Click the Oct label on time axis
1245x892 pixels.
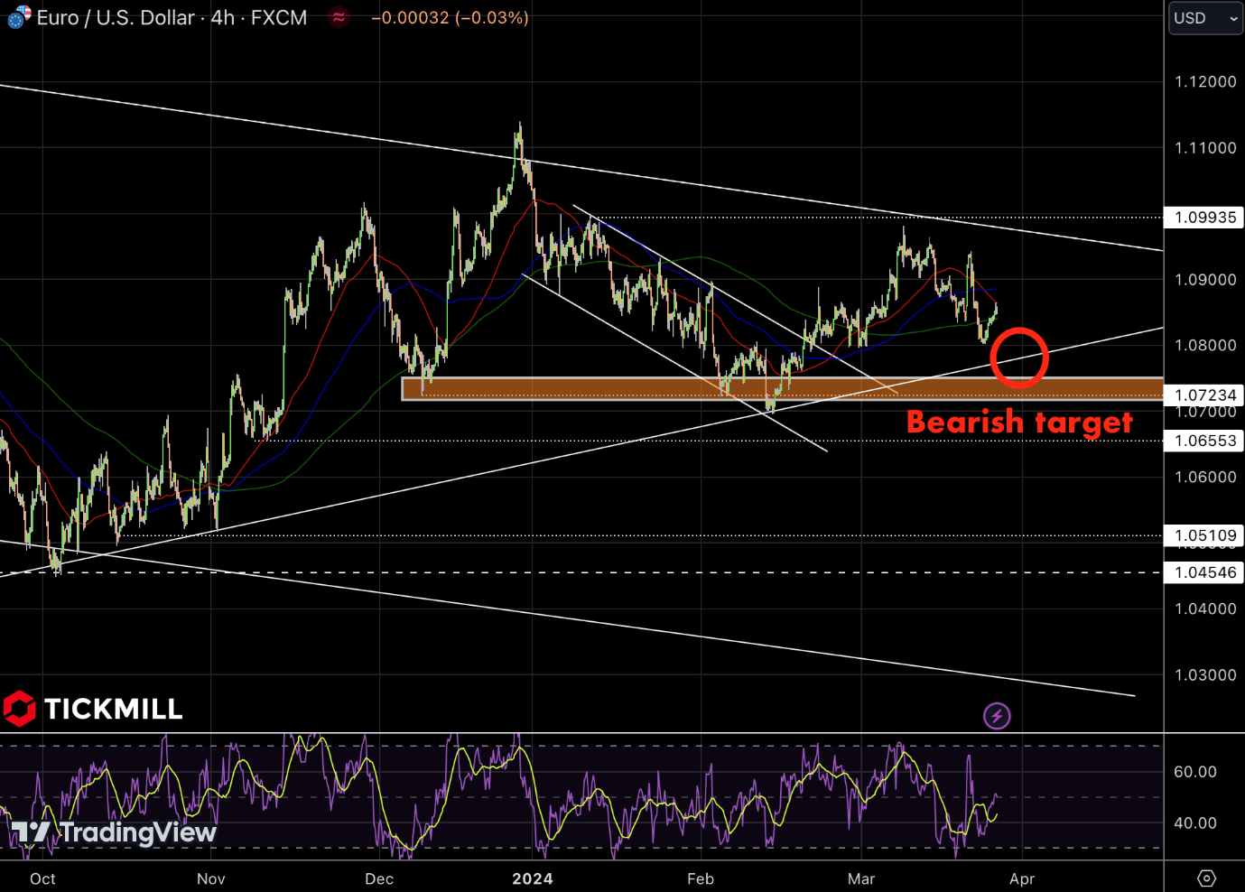[42, 878]
